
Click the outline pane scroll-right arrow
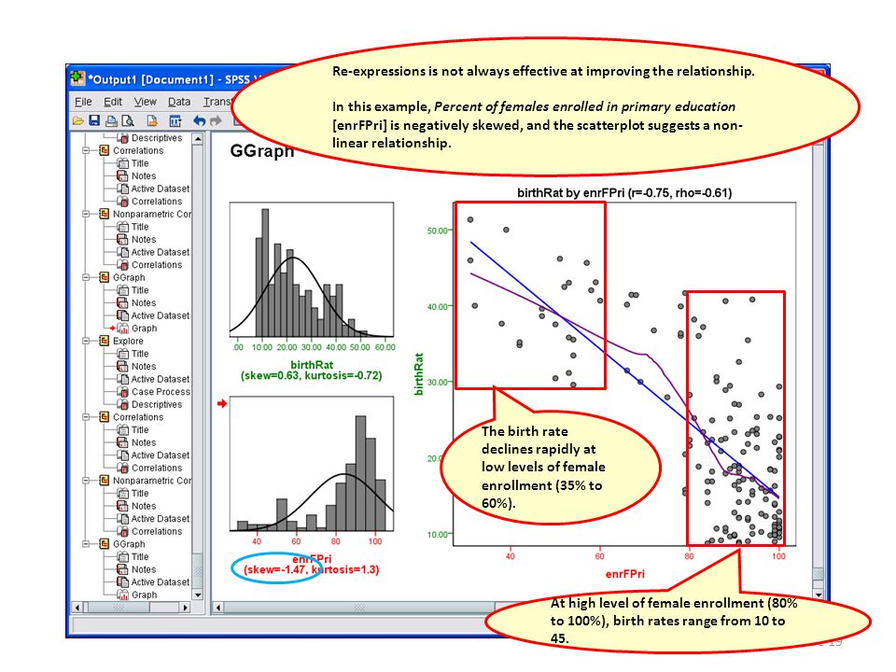pos(185,608)
